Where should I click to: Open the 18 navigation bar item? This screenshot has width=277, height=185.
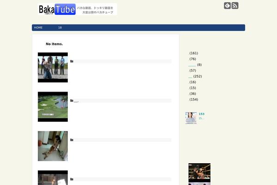(60, 28)
